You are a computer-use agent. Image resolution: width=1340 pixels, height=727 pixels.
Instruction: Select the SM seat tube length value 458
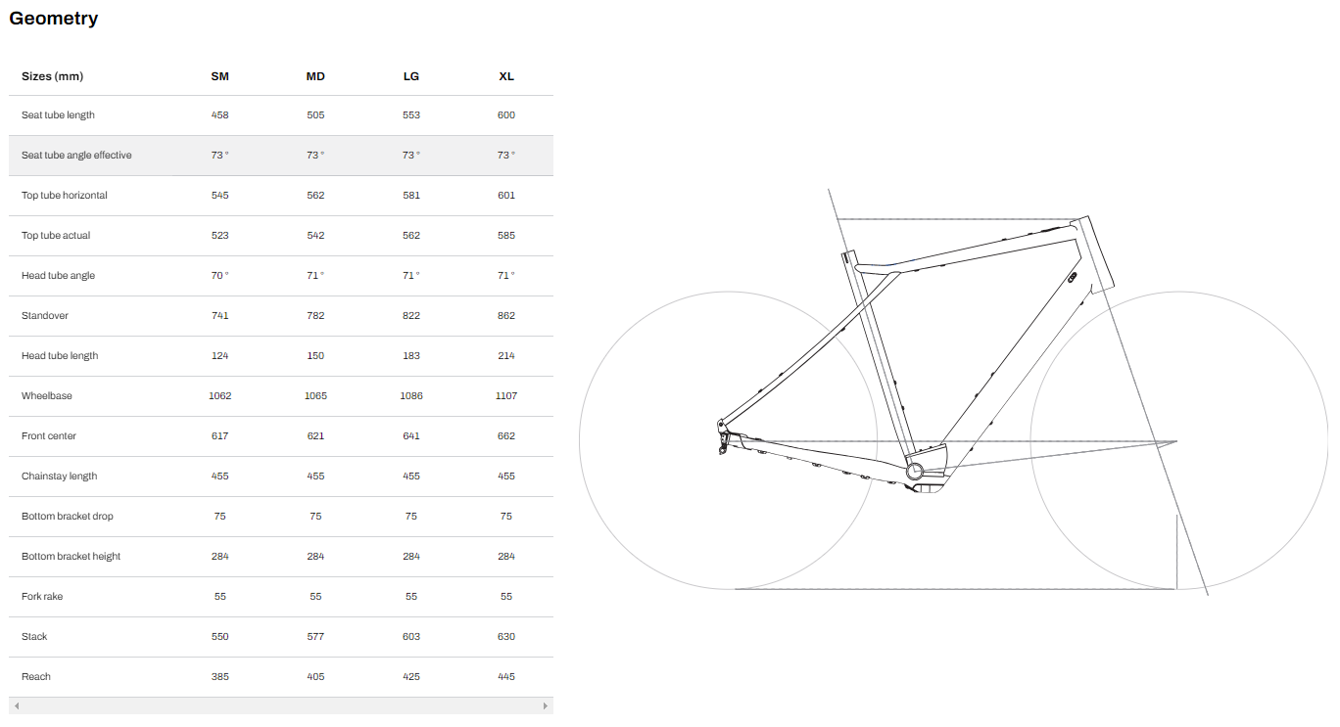[219, 114]
